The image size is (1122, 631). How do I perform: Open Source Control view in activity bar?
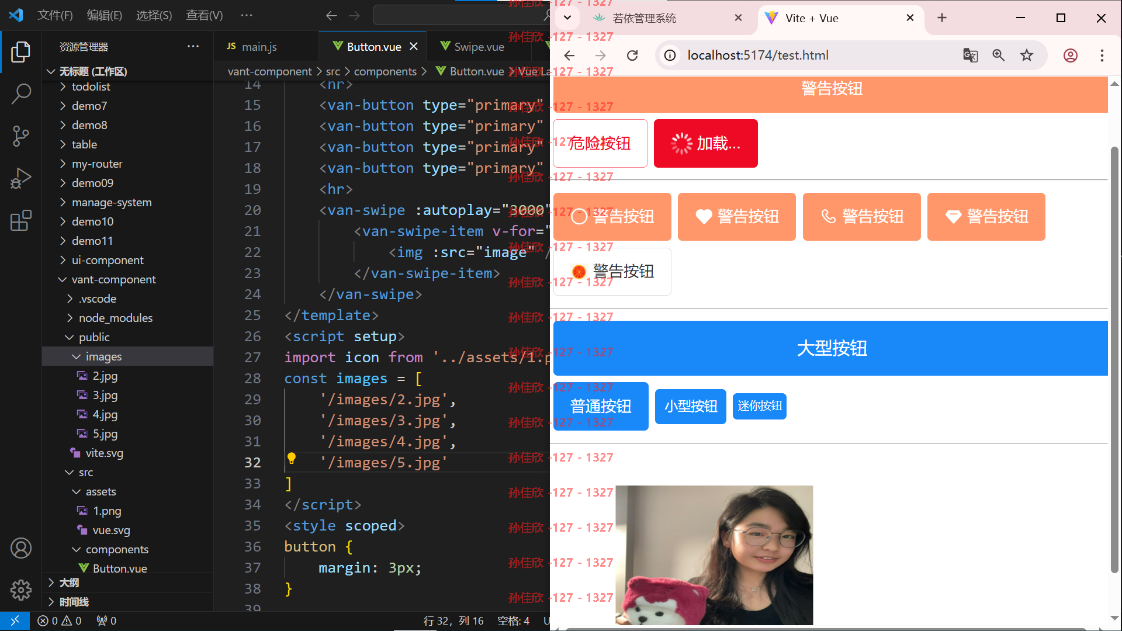(21, 136)
